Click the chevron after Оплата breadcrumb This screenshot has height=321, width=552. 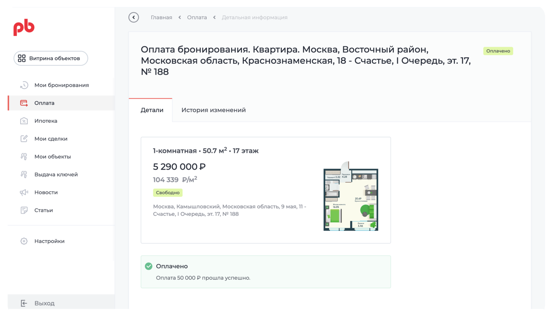(214, 17)
